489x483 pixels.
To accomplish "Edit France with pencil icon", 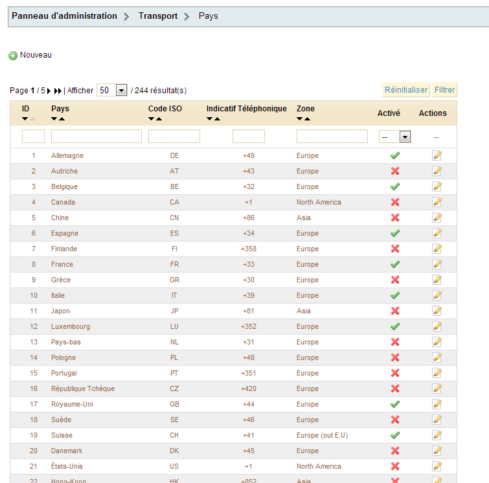I will [437, 264].
